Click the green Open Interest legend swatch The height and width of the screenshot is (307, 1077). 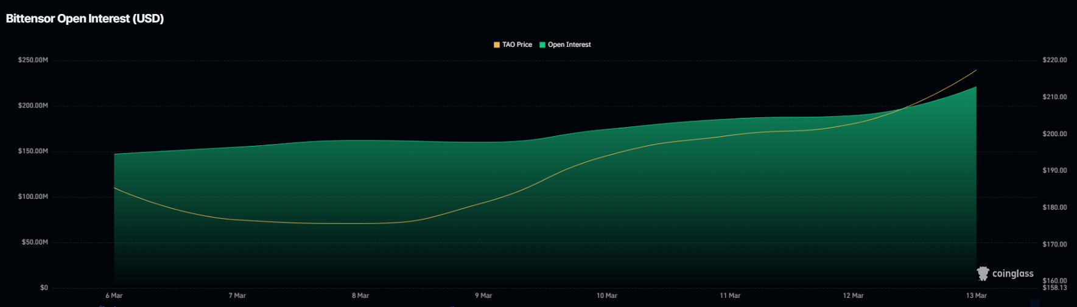pyautogui.click(x=542, y=45)
